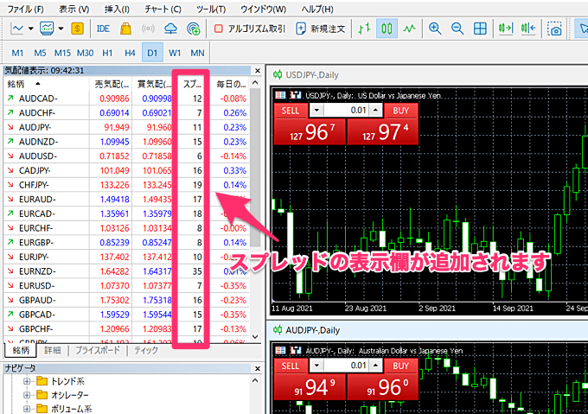Toggle Algo Trading (アルゴリズム取引) button
The image size is (588, 414).
coord(250,29)
